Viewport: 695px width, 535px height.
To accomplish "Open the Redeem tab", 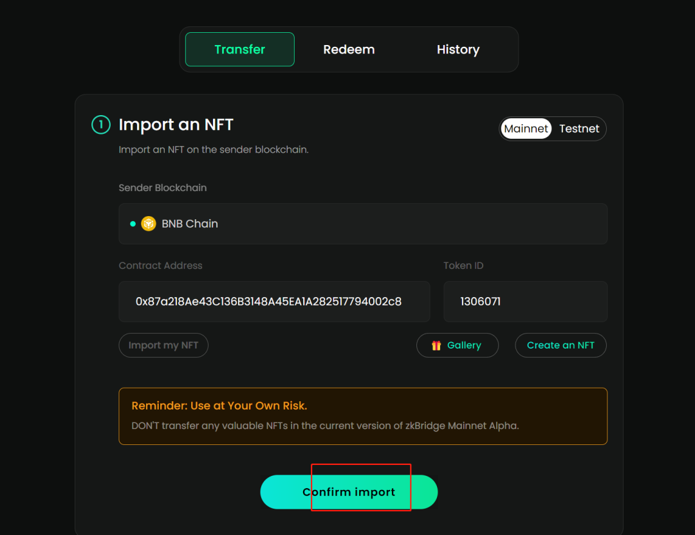I will (x=349, y=50).
